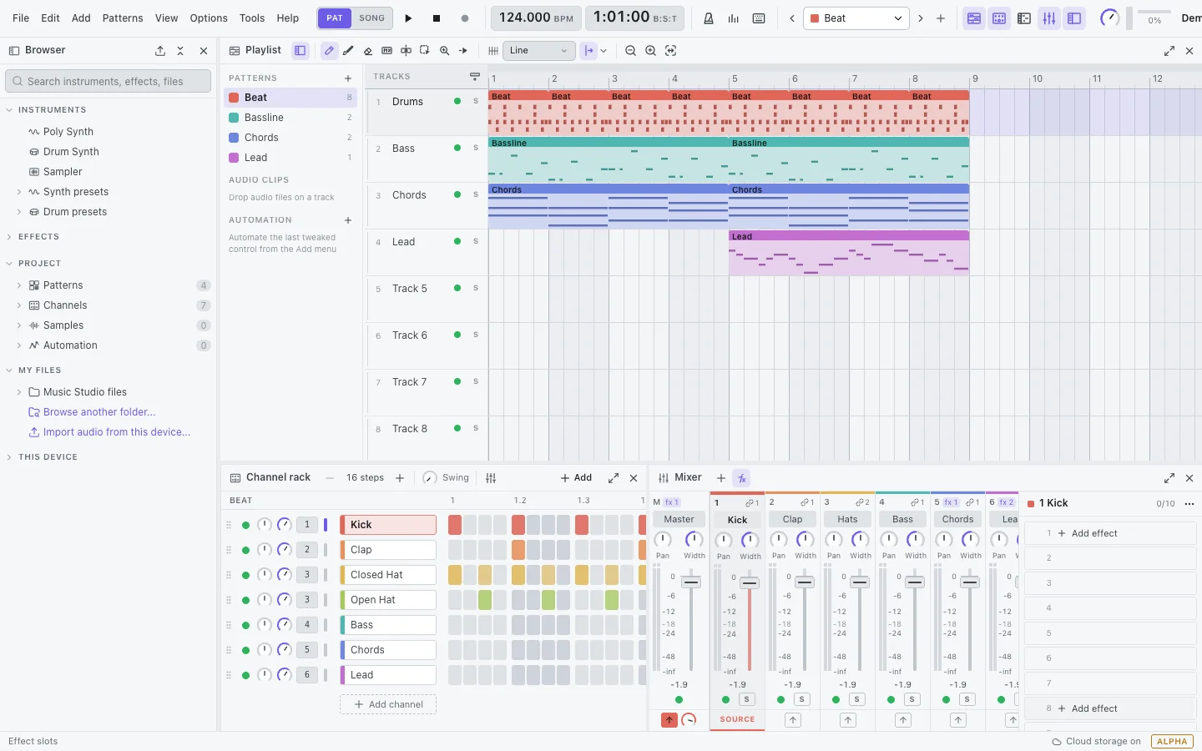Click the Playlist zoom in magnifier

650,51
